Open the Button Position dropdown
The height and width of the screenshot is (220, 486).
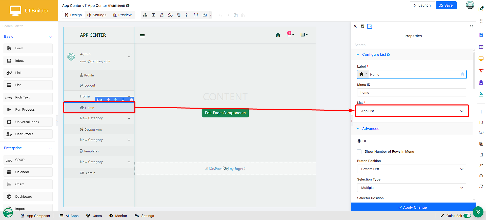[412, 169]
